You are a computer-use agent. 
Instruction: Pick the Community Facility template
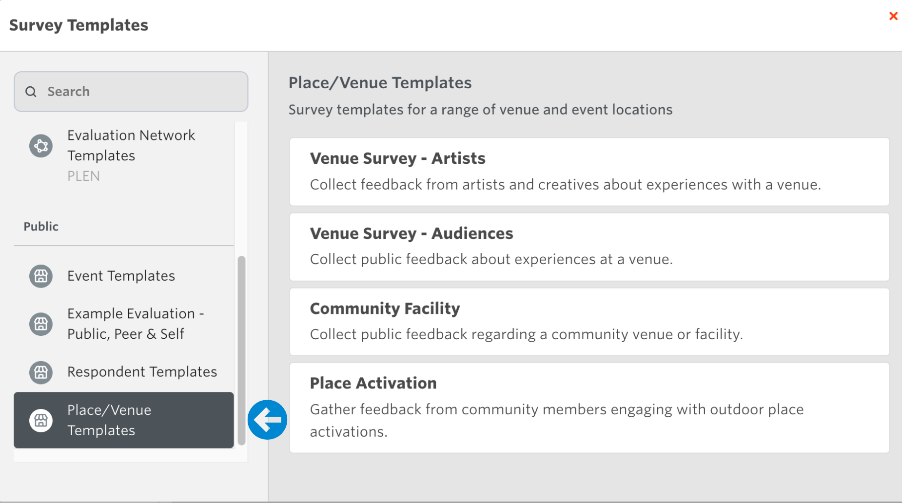(589, 322)
